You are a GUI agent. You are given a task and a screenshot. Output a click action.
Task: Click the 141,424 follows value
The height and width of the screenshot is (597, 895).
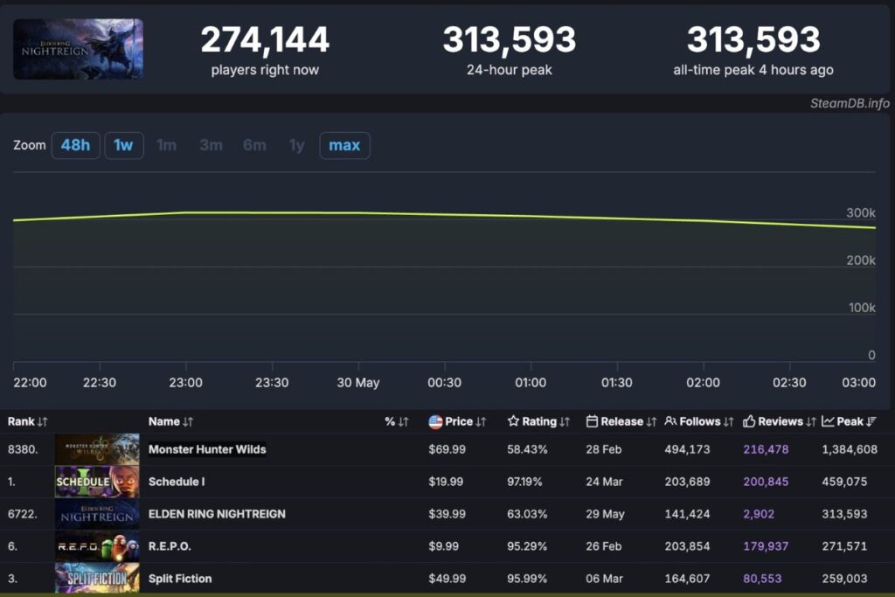coord(687,514)
